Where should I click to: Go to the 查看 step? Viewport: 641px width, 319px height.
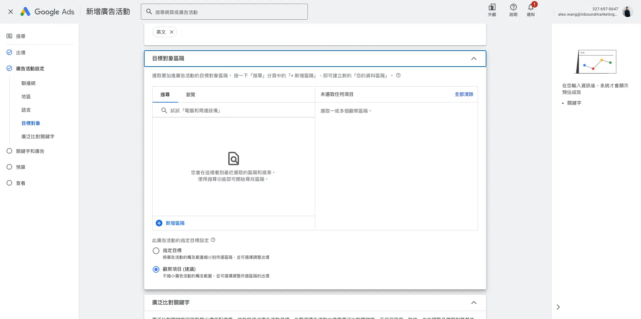coord(21,183)
